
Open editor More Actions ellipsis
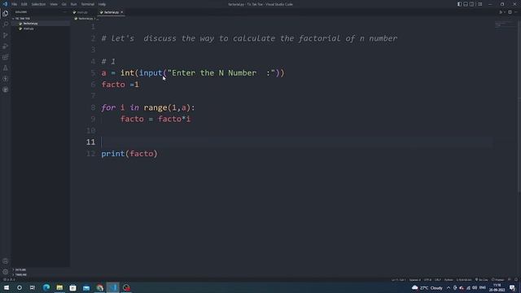click(516, 12)
